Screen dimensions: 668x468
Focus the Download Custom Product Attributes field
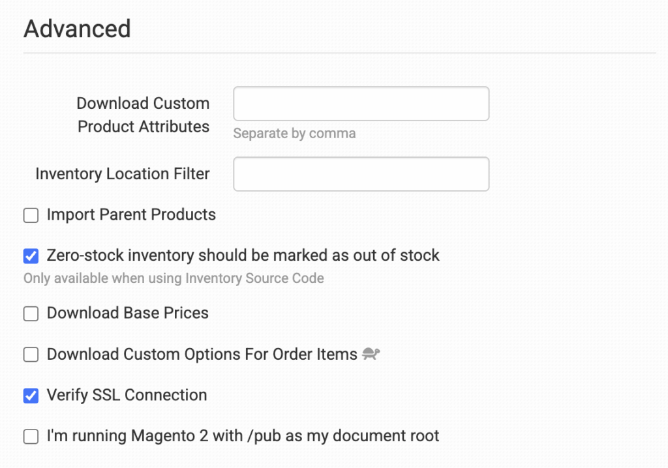[x=361, y=104]
